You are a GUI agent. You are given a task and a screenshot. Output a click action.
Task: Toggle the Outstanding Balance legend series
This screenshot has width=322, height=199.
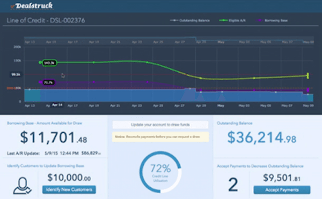coord(190,20)
